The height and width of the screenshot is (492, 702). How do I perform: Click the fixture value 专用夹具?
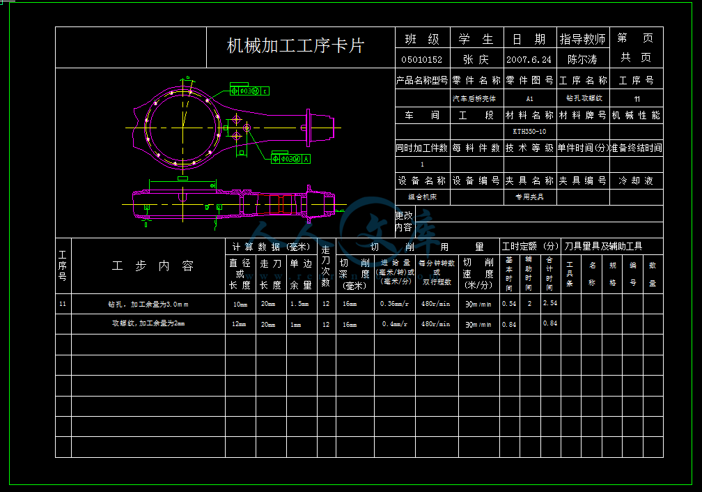tap(529, 197)
